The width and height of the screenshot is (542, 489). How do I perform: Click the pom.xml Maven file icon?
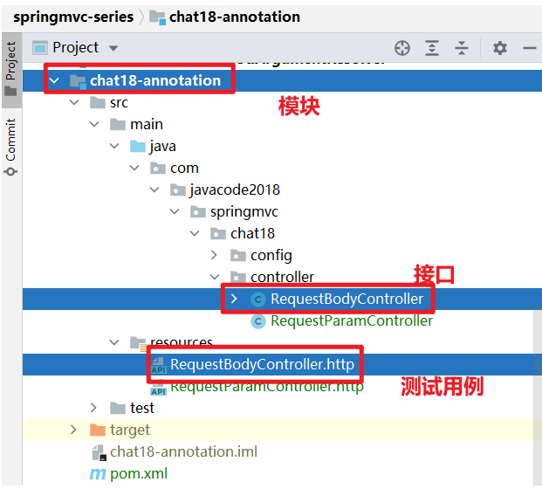click(x=98, y=474)
